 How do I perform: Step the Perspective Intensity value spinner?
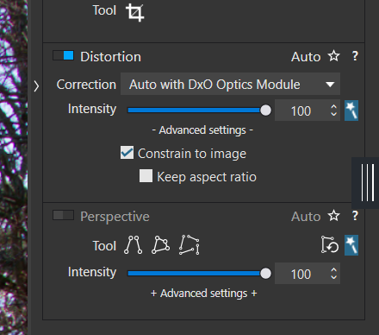tap(333, 274)
